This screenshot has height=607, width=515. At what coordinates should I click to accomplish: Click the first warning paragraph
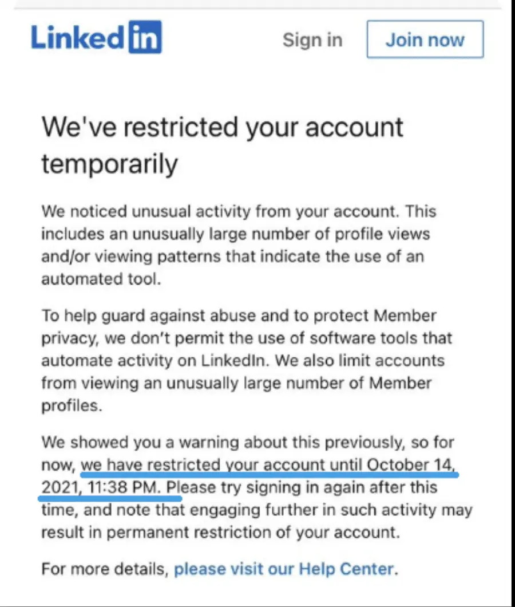[x=239, y=245]
